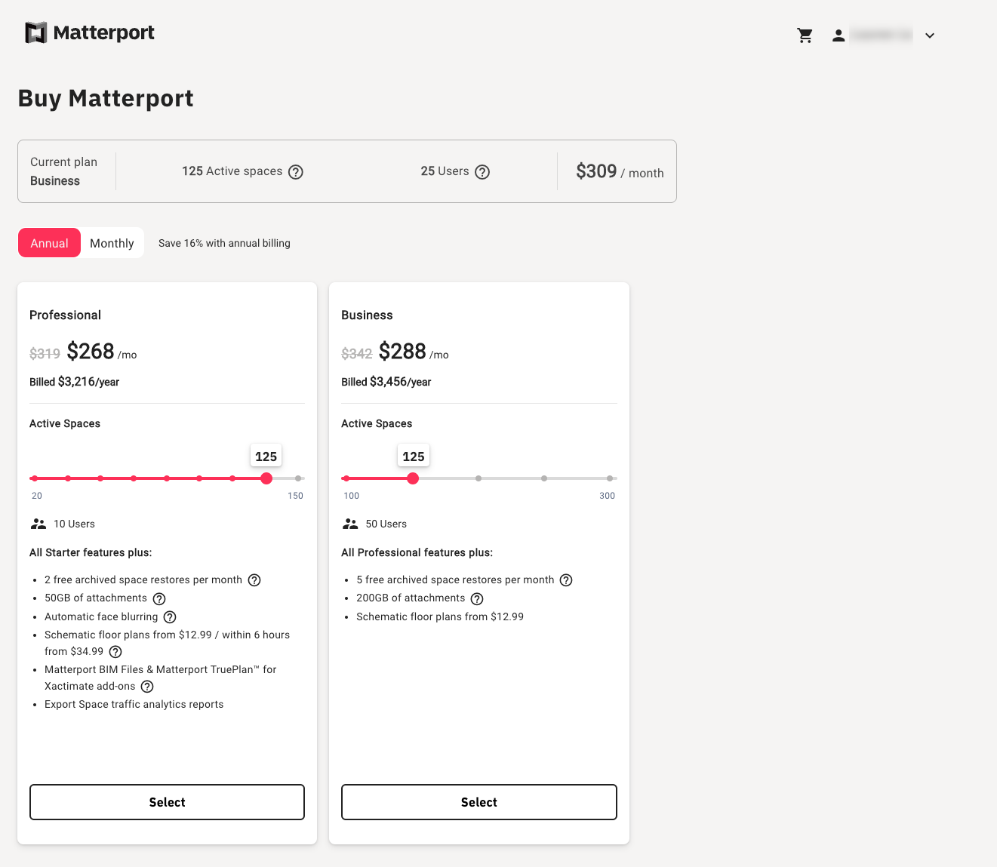Image resolution: width=997 pixels, height=867 pixels.
Task: Help icon for 5 free archived restores
Action: click(x=566, y=580)
